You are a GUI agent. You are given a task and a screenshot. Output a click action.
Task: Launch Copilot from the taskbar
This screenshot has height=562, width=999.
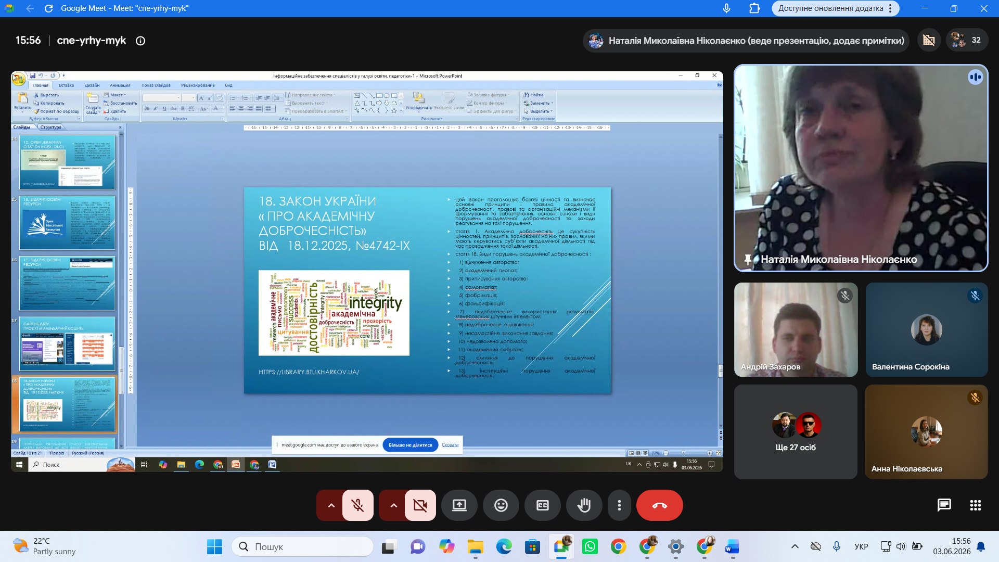(446, 546)
